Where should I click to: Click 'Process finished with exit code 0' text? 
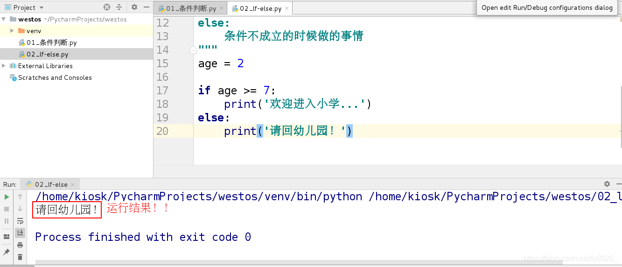coord(143,237)
